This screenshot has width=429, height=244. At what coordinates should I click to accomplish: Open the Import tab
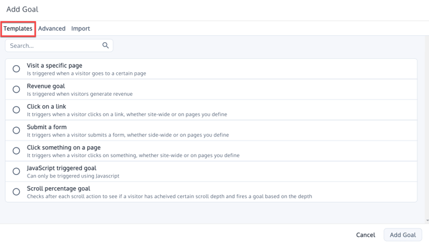(x=81, y=29)
